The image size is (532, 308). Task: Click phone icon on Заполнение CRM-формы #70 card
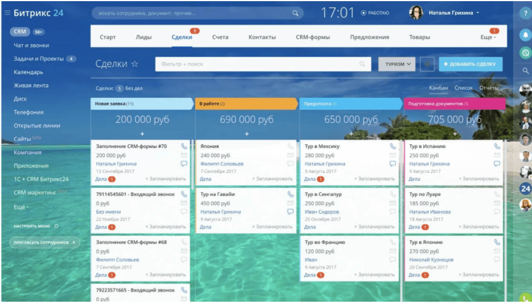point(184,146)
